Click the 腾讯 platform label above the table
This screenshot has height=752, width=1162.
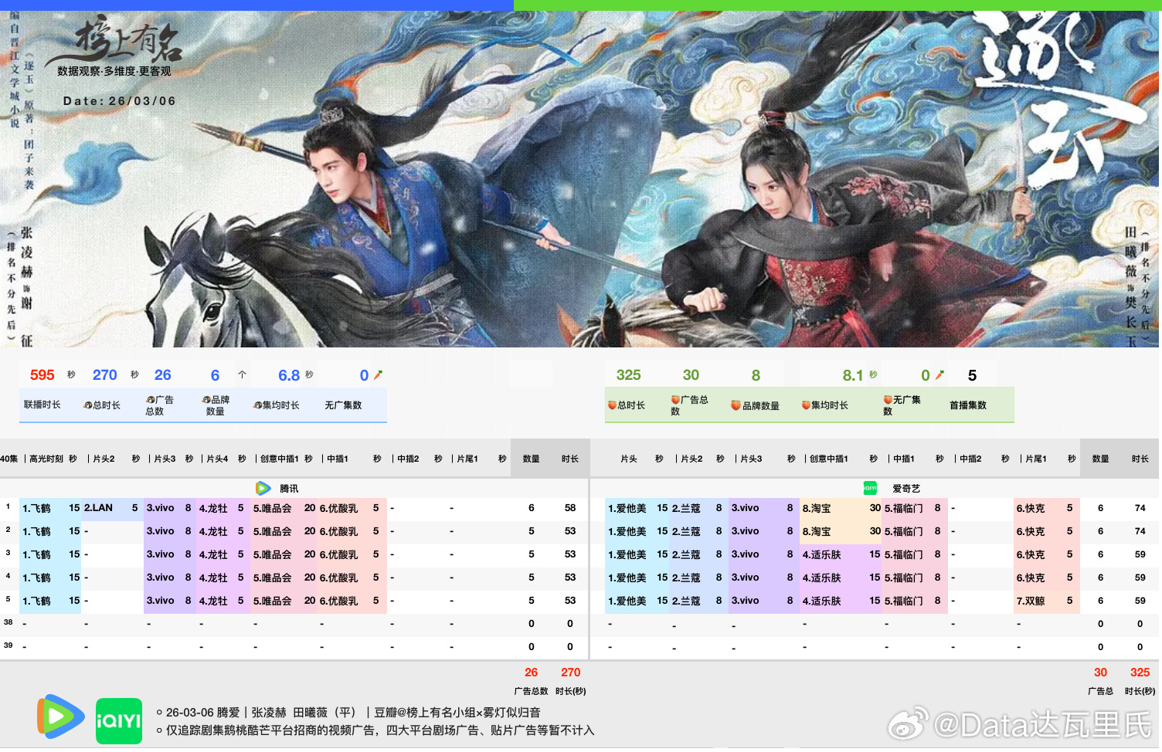tap(289, 489)
